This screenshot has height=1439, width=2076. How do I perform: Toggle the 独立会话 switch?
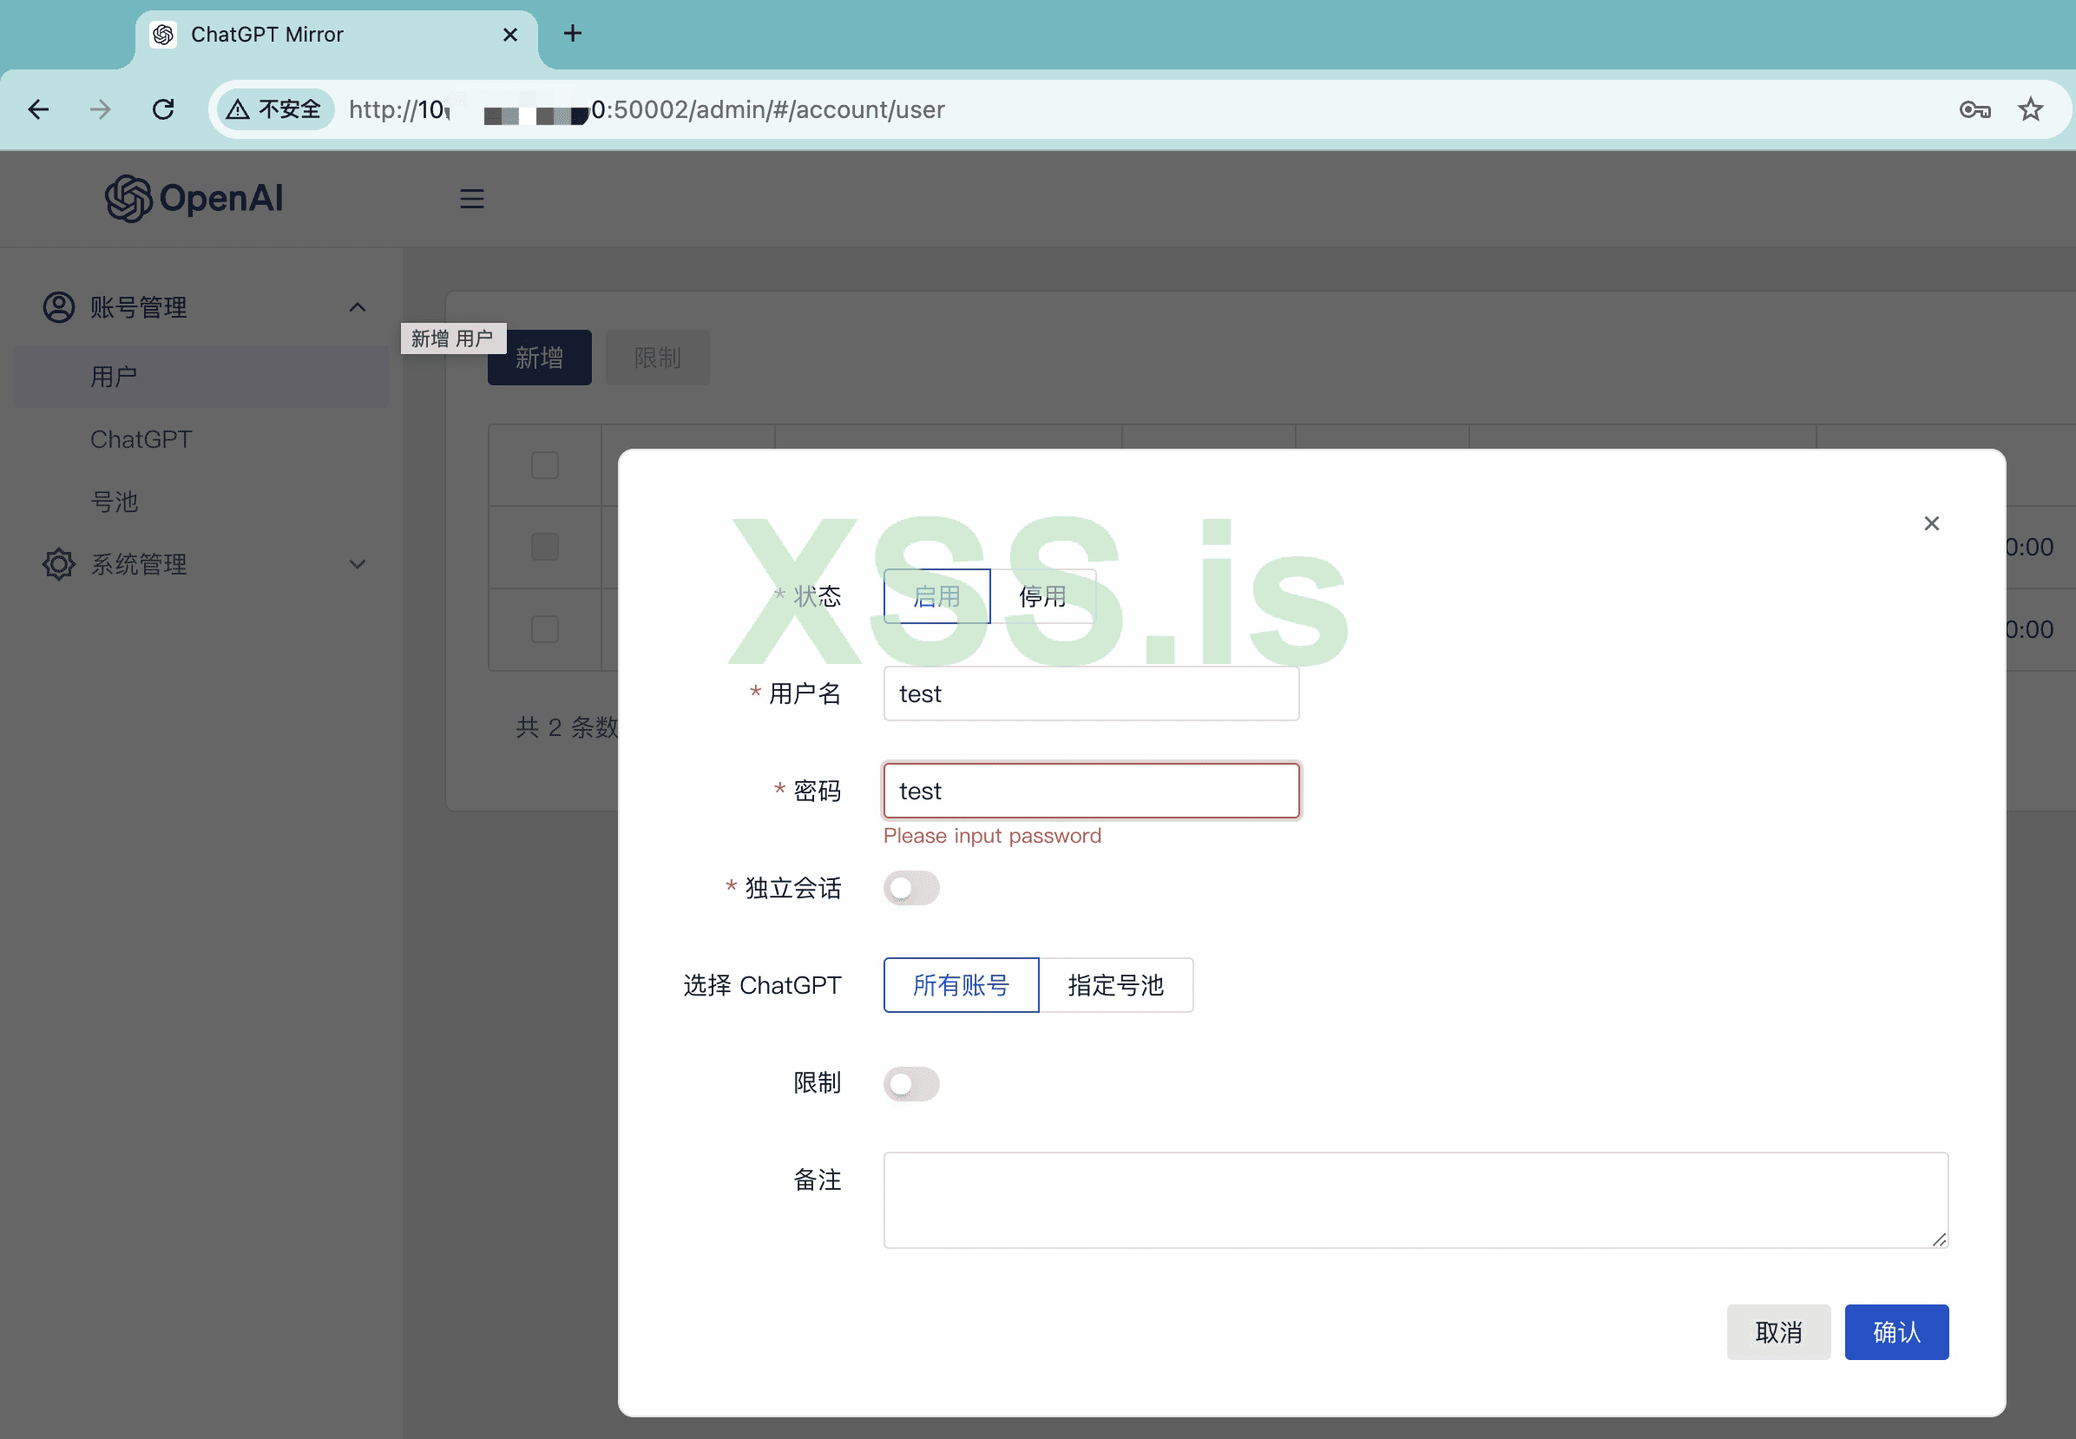coord(911,888)
